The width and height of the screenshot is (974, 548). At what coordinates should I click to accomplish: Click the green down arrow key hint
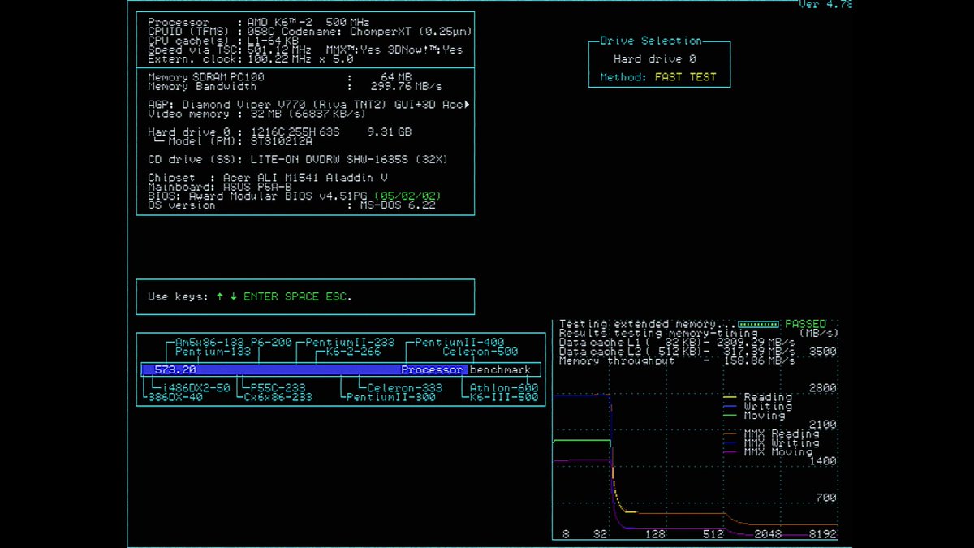pos(233,297)
